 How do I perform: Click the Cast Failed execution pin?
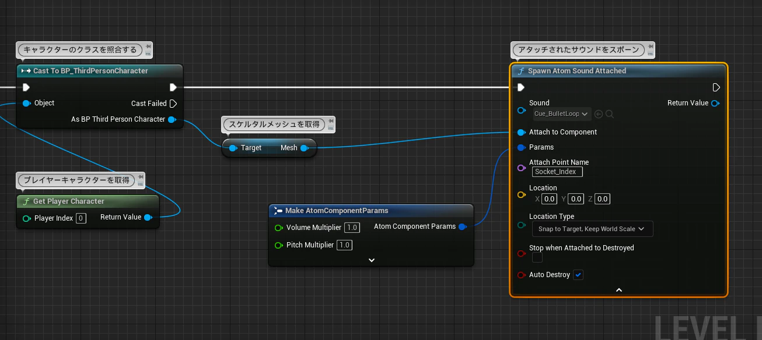coord(173,104)
